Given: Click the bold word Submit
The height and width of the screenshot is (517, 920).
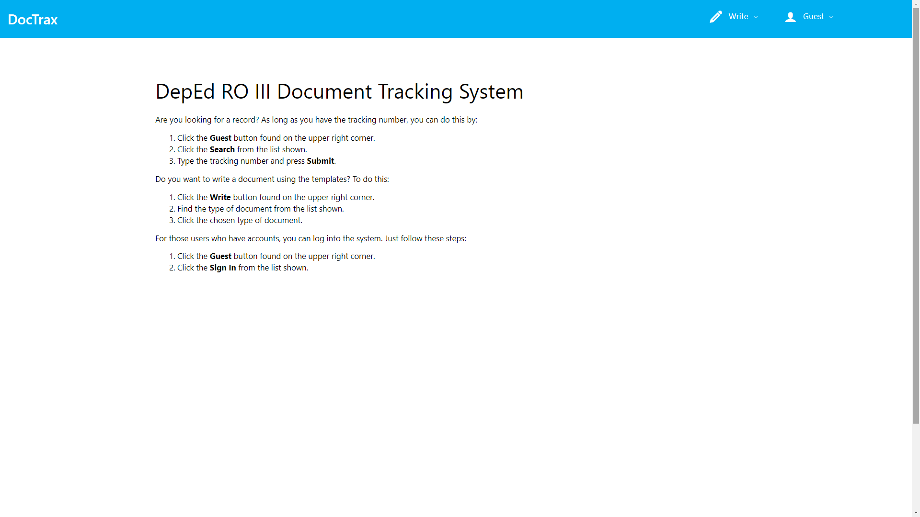Looking at the screenshot, I should point(320,161).
